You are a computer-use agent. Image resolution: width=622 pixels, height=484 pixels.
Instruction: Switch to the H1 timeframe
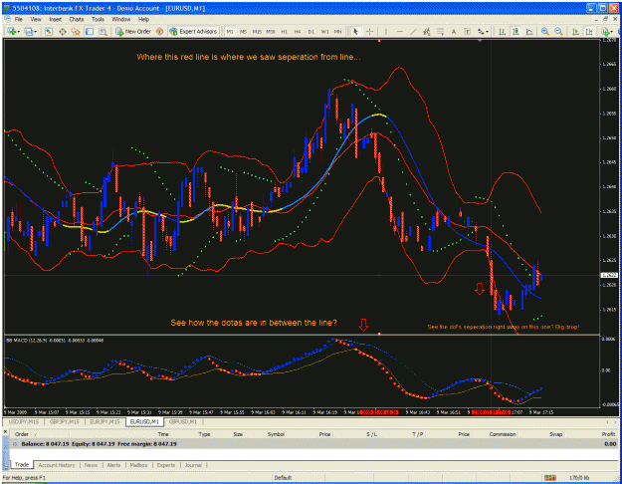[284, 31]
